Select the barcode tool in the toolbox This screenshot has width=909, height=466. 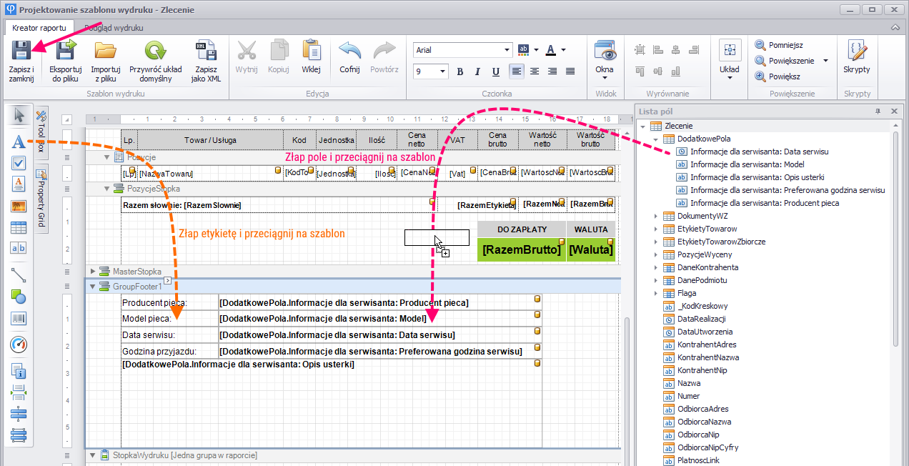point(19,319)
